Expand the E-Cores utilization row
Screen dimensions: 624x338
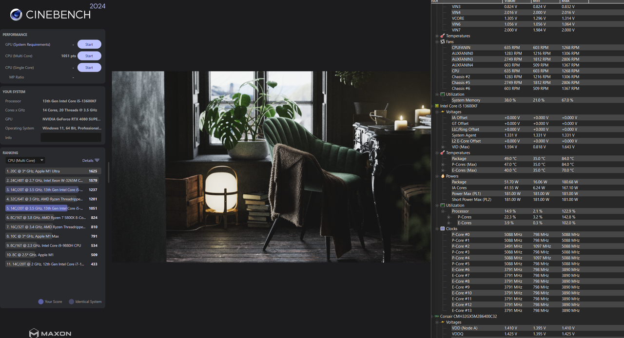point(448,223)
